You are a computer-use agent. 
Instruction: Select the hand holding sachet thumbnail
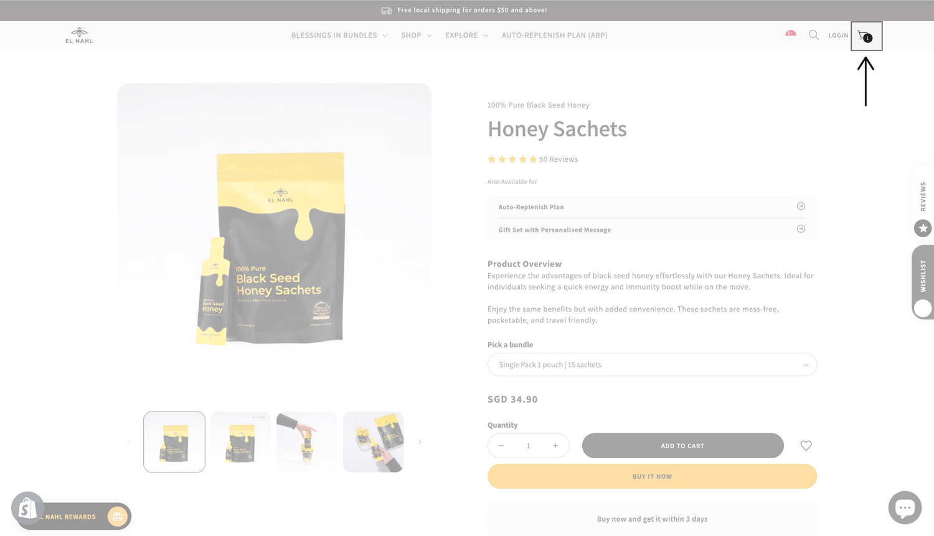point(307,442)
